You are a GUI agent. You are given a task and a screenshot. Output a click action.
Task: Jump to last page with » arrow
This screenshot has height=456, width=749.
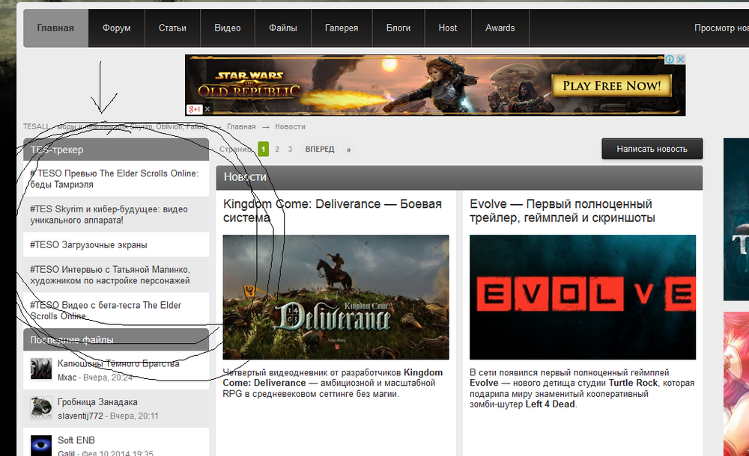[x=349, y=150]
